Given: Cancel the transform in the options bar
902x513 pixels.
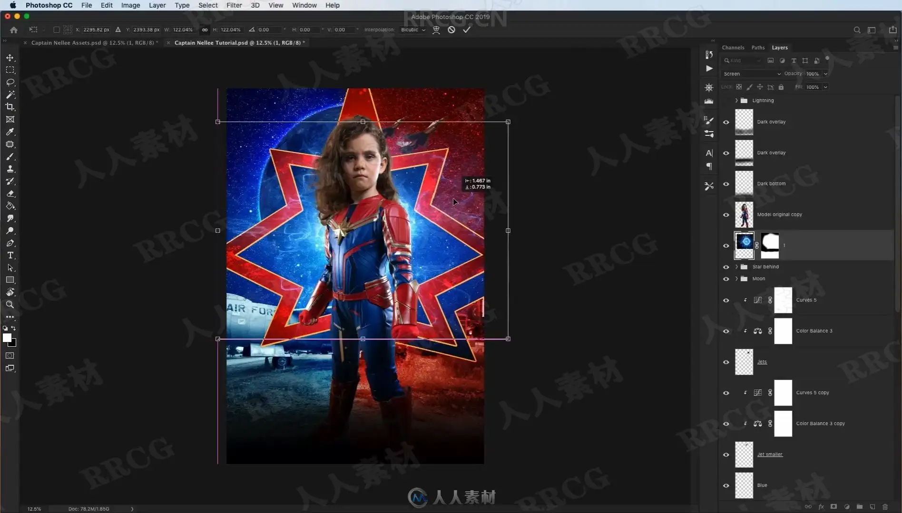Looking at the screenshot, I should click(451, 29).
